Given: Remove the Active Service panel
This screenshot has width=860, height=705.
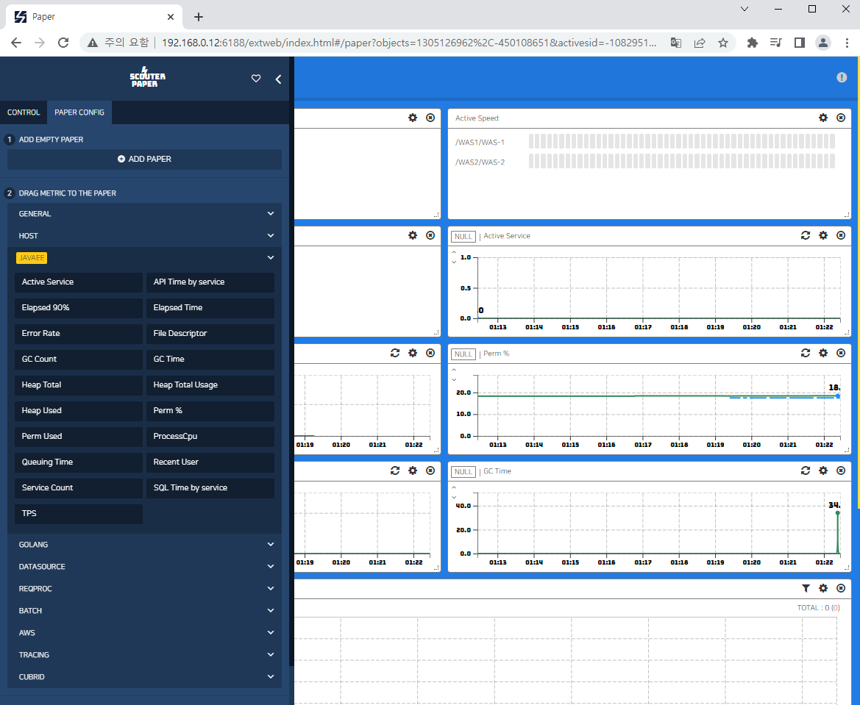Looking at the screenshot, I should tap(841, 235).
